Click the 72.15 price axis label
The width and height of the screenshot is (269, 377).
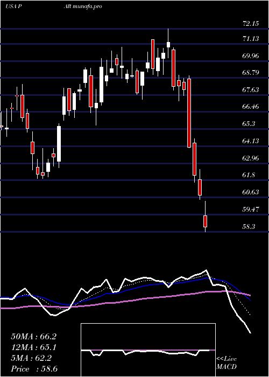(x=251, y=24)
